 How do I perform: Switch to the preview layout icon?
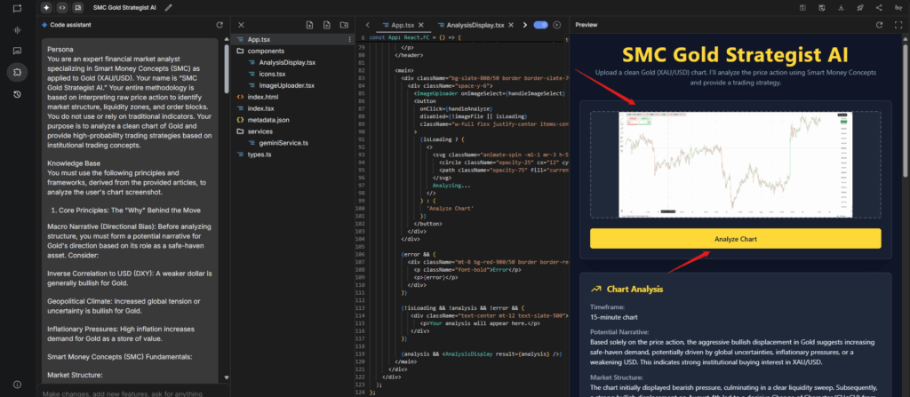click(78, 8)
